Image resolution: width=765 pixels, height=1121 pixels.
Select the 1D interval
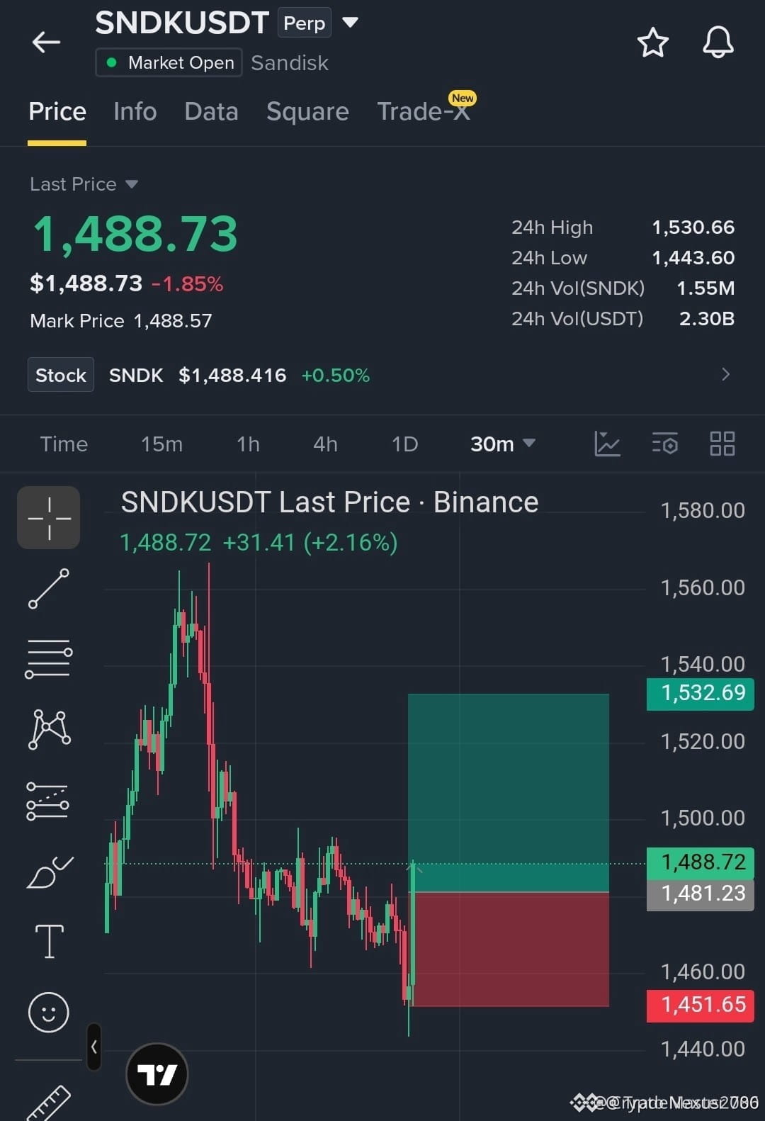click(404, 444)
